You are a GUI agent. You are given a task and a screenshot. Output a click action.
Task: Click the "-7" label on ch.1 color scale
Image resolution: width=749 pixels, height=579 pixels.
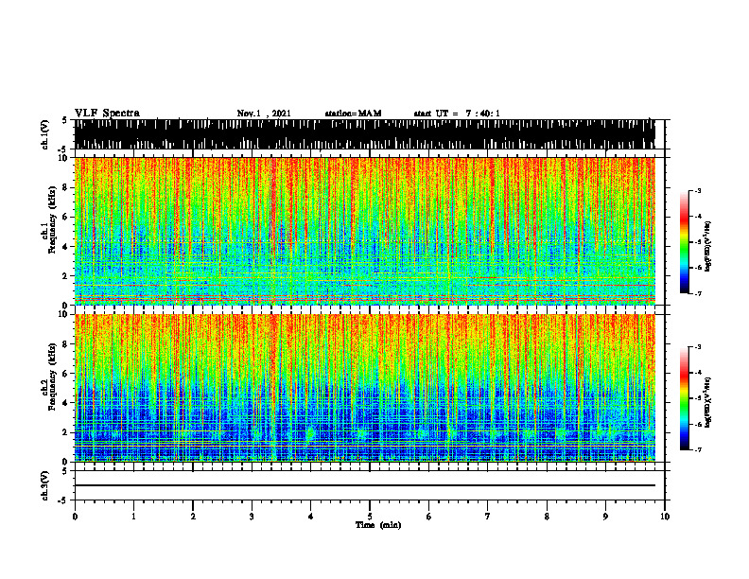coord(698,293)
